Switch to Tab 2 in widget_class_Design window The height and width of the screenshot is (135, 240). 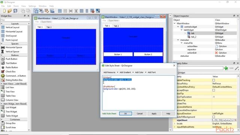tap(116, 26)
